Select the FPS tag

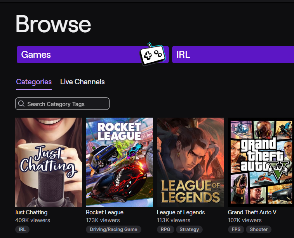236,229
